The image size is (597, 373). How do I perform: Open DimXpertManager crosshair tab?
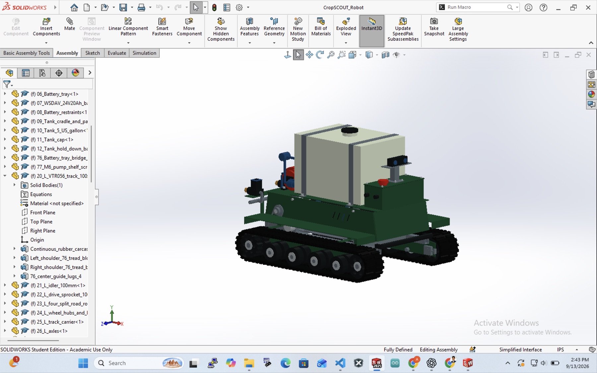[x=59, y=73]
